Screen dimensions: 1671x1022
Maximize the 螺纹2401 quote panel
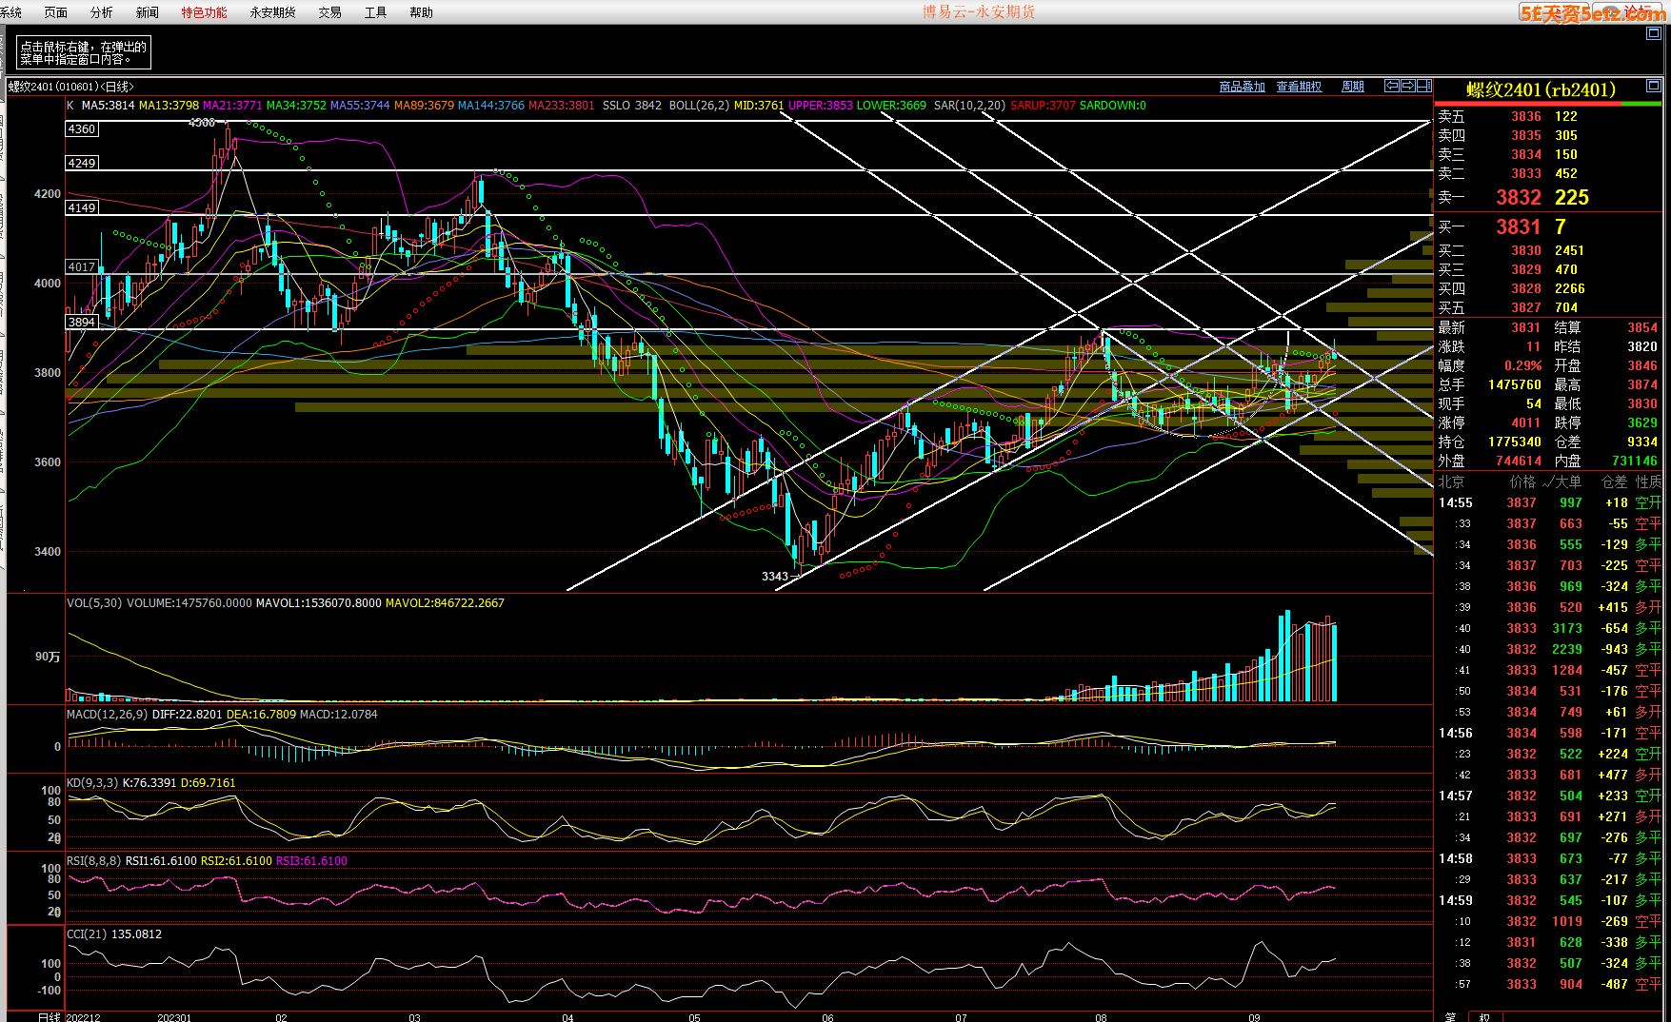click(x=1654, y=86)
